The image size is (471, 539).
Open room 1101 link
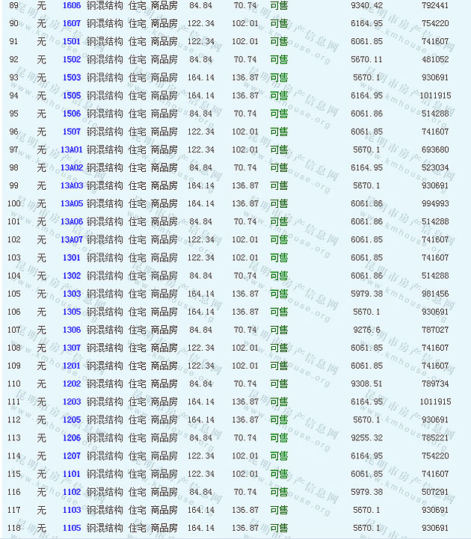(x=72, y=474)
